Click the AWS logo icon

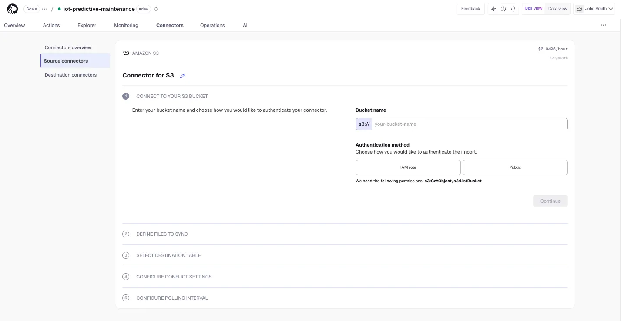point(126,53)
